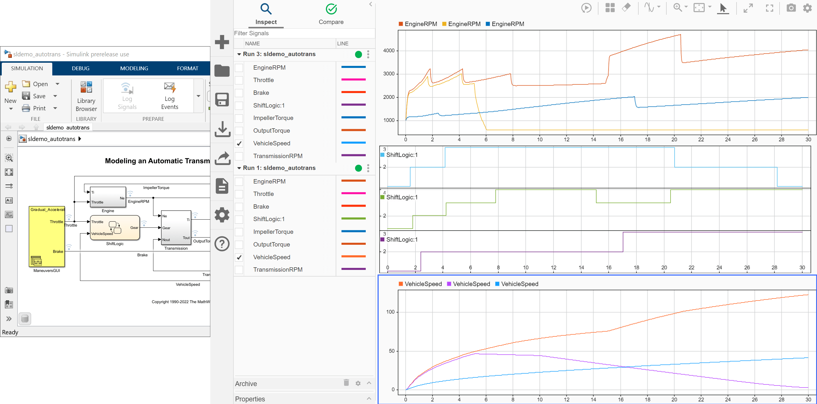Click the Filter Signals input field
Viewport: 817px width, 404px height.
click(x=304, y=33)
